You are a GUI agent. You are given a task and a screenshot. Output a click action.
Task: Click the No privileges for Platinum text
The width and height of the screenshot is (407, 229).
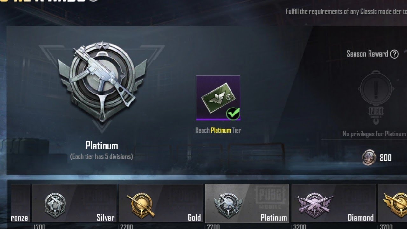coord(374,134)
